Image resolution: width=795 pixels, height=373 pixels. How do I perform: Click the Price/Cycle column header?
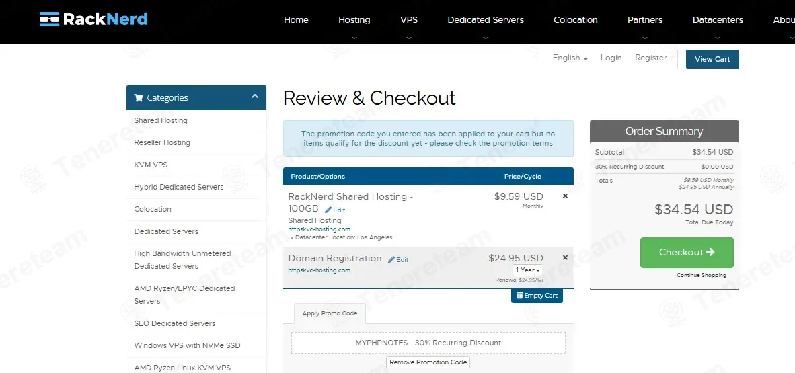coord(523,176)
